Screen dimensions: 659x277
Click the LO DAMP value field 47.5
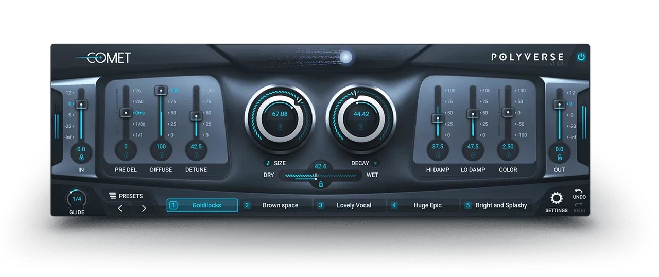473,146
